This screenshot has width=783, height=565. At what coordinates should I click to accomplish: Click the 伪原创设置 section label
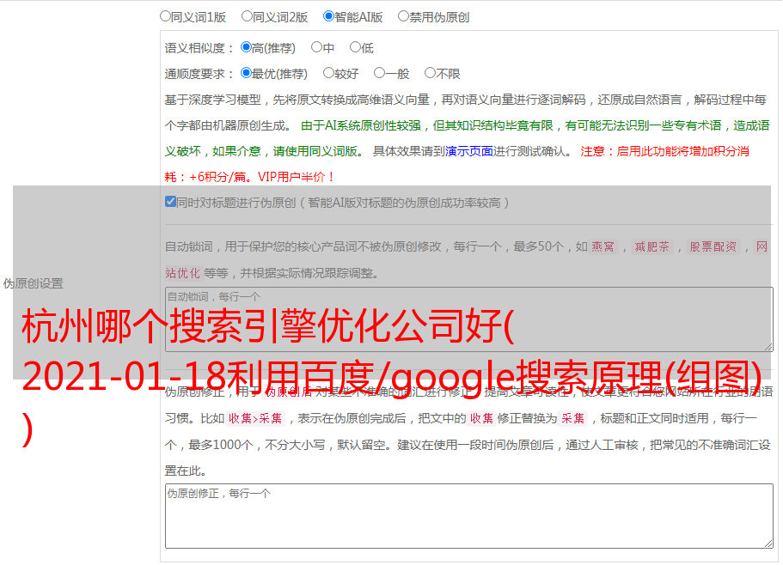point(33,283)
